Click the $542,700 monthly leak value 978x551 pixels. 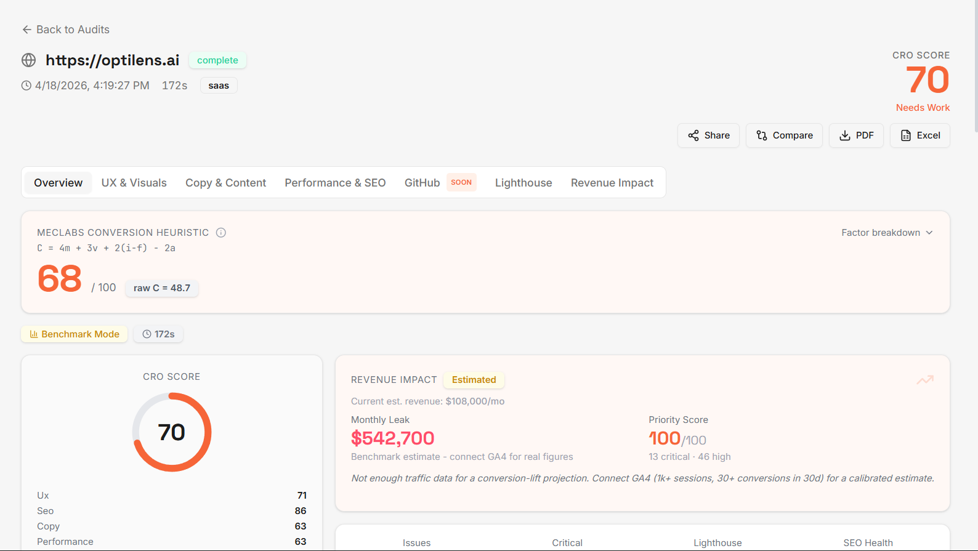pyautogui.click(x=393, y=438)
